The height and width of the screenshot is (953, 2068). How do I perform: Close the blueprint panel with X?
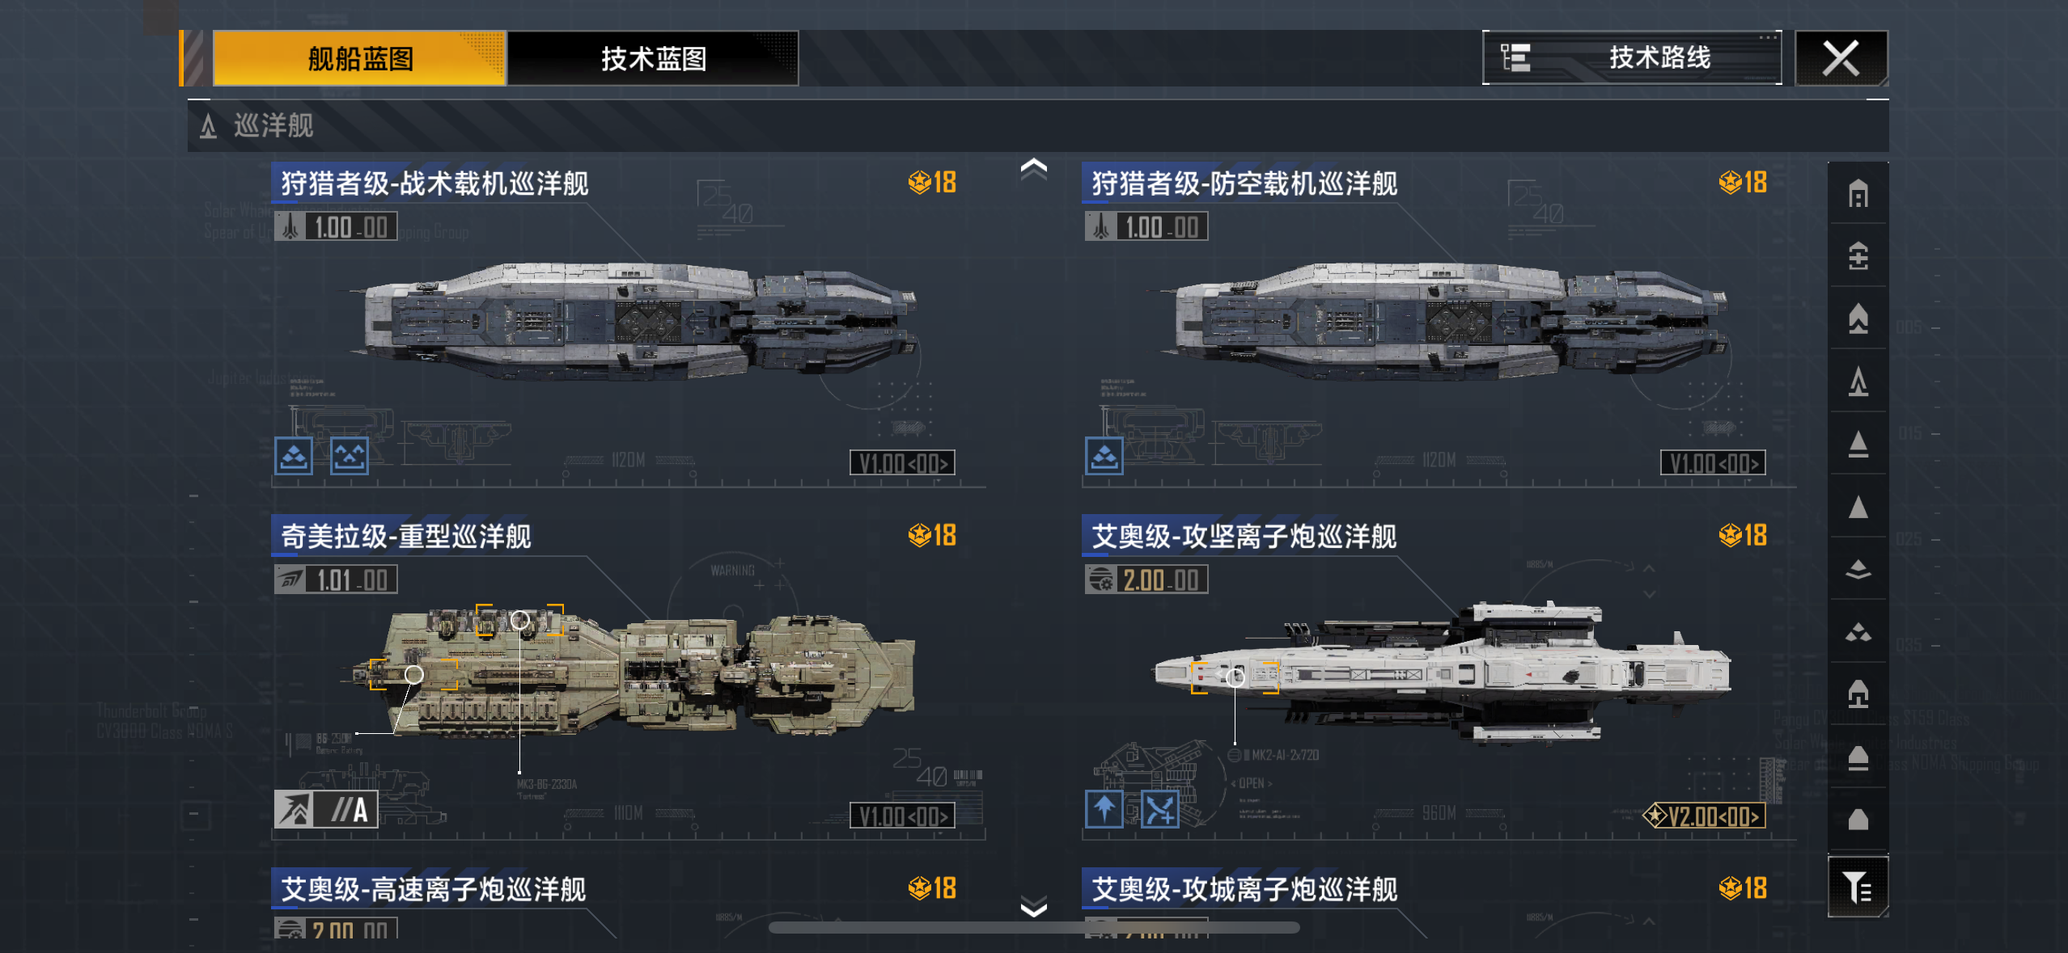click(x=1841, y=58)
